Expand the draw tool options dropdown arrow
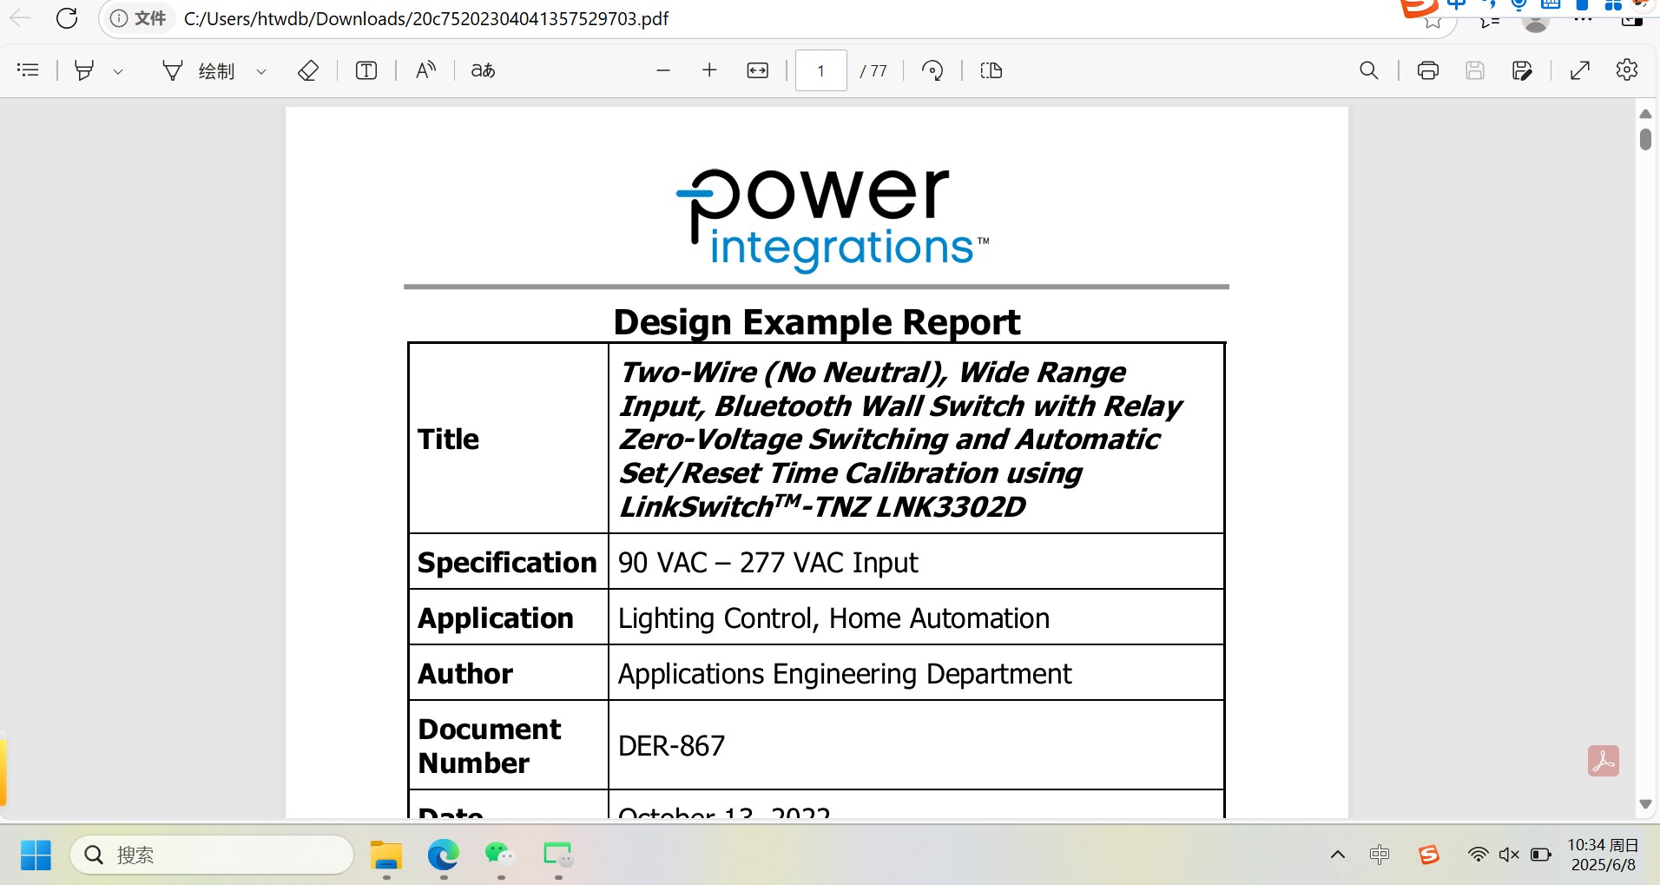Image resolution: width=1660 pixels, height=885 pixels. [x=260, y=71]
